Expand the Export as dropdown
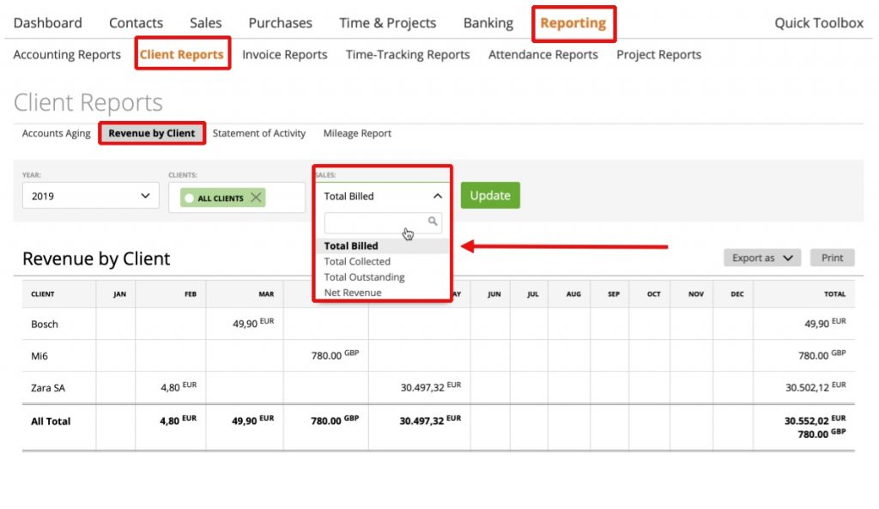 click(x=761, y=257)
